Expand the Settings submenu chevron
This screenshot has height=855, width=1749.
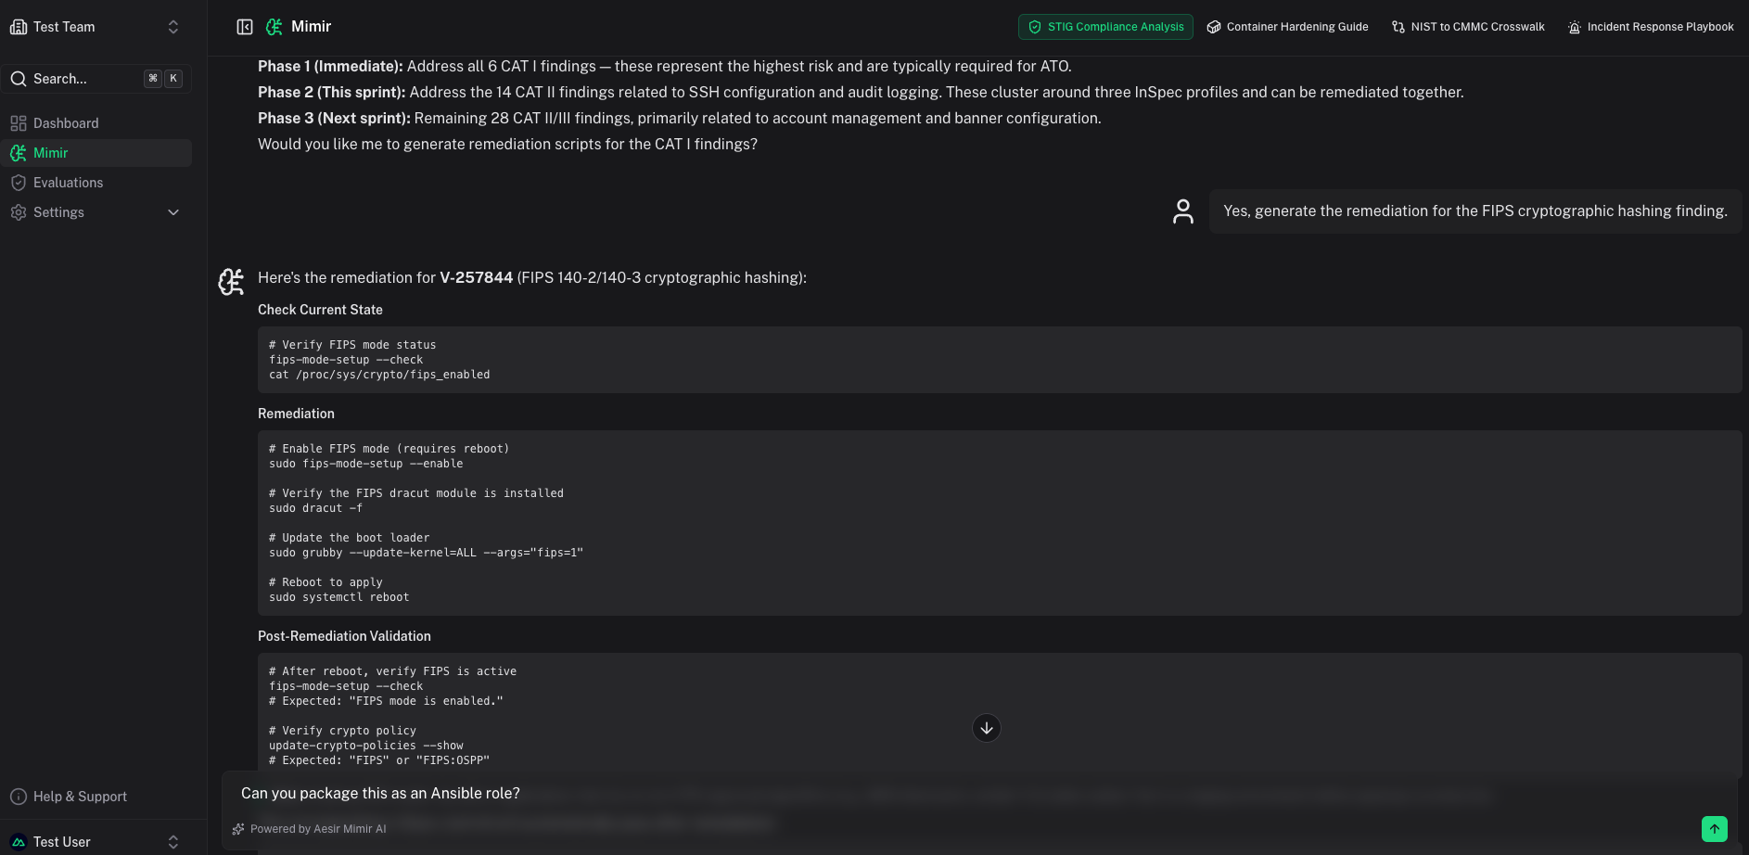(x=172, y=211)
